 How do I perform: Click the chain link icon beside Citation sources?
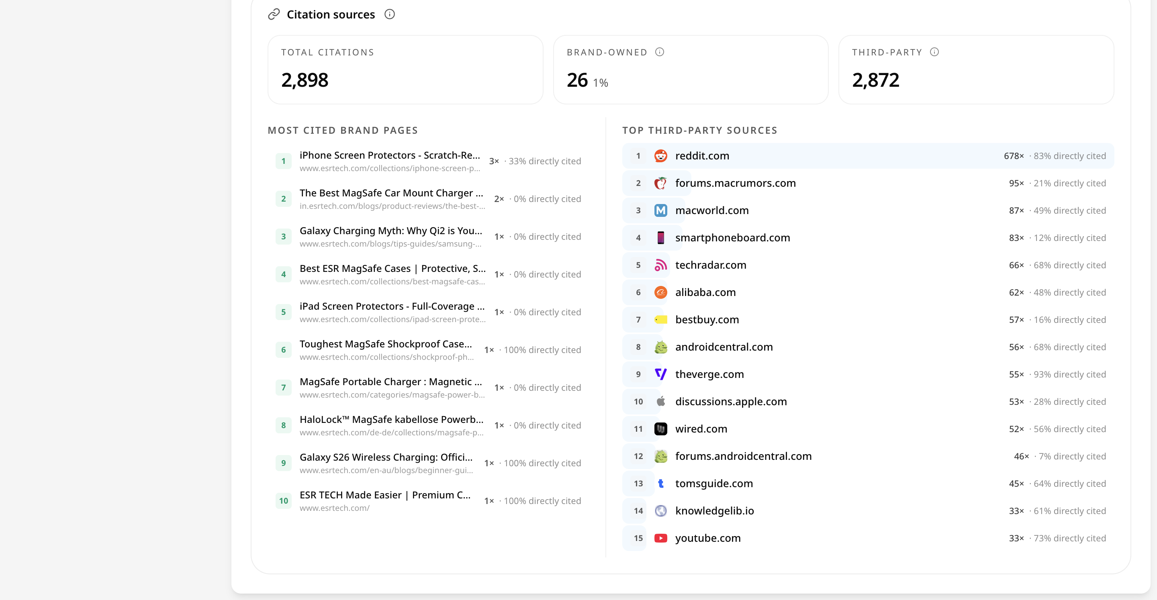click(274, 14)
